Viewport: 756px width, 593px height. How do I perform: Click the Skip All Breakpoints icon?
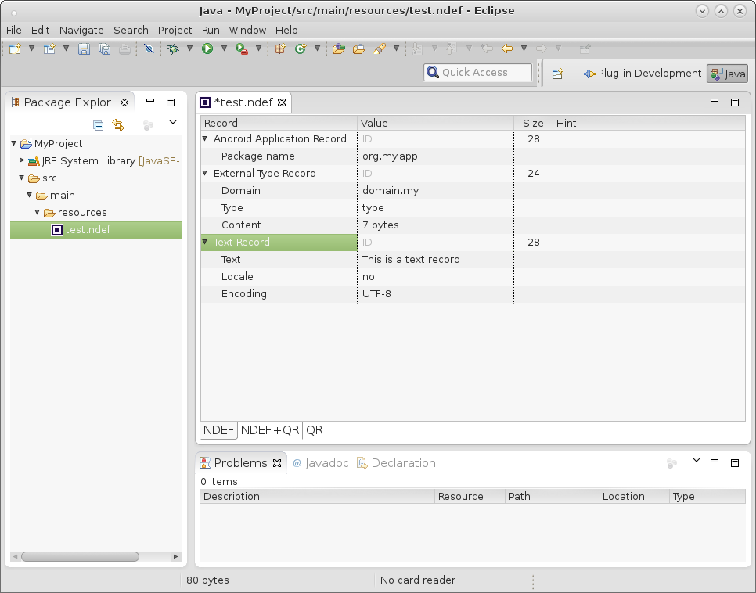coord(149,49)
